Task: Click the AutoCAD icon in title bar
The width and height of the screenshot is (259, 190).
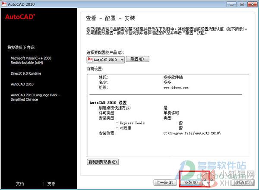Action: point(4,3)
